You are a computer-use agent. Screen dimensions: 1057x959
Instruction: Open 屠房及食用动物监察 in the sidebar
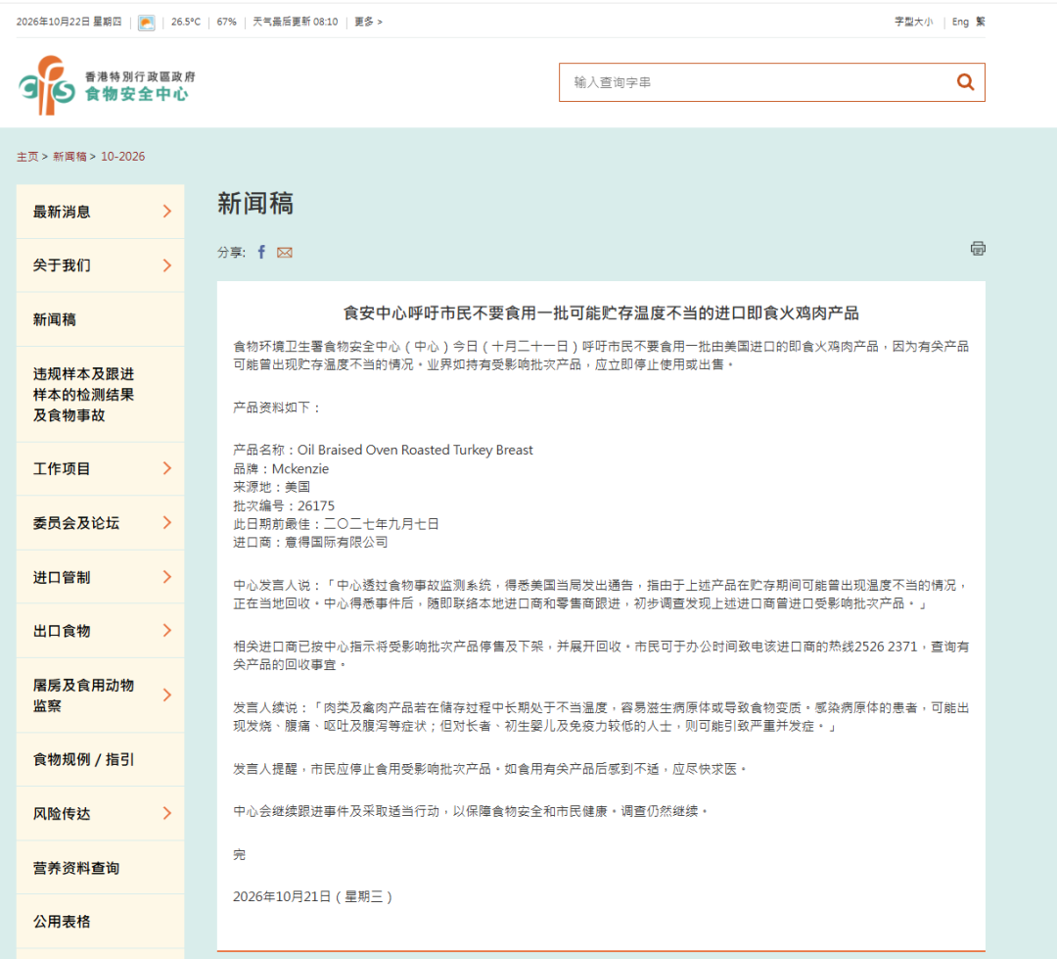83,695
